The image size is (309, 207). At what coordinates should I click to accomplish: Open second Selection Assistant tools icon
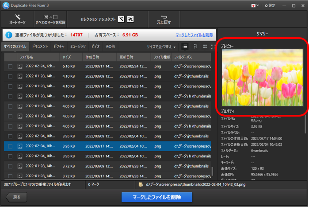point(130,19)
